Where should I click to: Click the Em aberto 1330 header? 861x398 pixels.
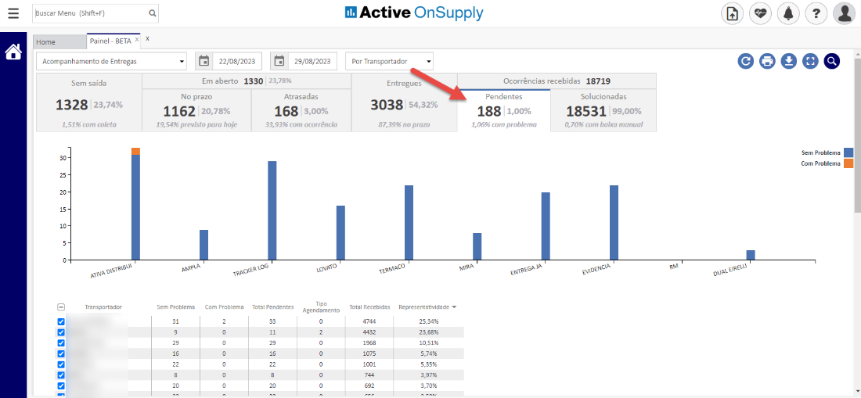point(247,81)
